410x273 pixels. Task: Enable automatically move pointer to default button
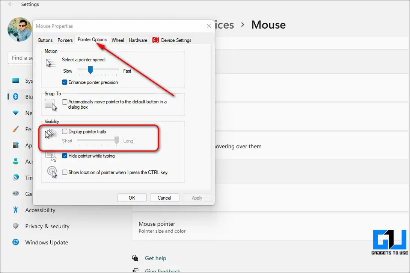[x=65, y=102]
